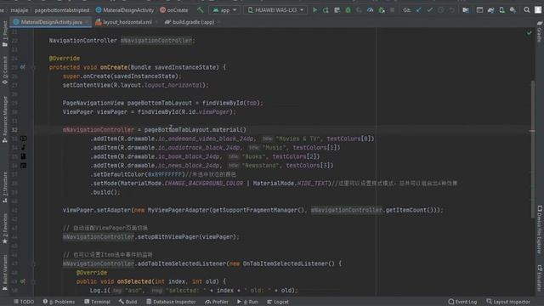
Task: Open the Logcat tool window
Action: coord(278,302)
